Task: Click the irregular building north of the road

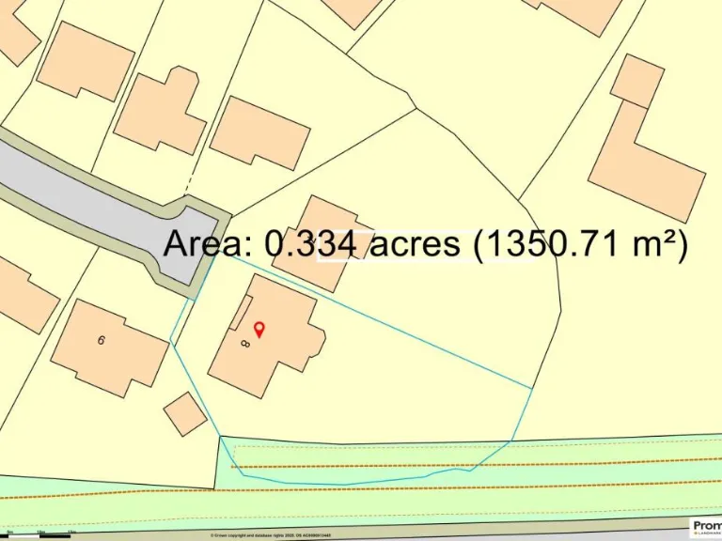Action: (160, 113)
